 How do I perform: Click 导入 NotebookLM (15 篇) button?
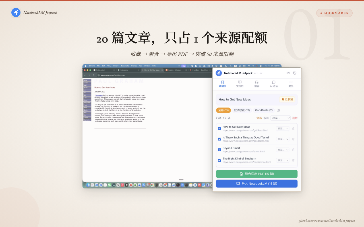pos(257,184)
